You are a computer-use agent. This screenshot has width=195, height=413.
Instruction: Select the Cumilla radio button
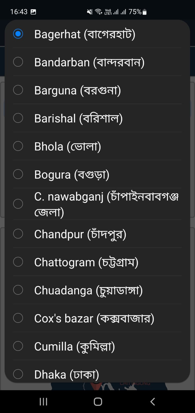(18, 346)
